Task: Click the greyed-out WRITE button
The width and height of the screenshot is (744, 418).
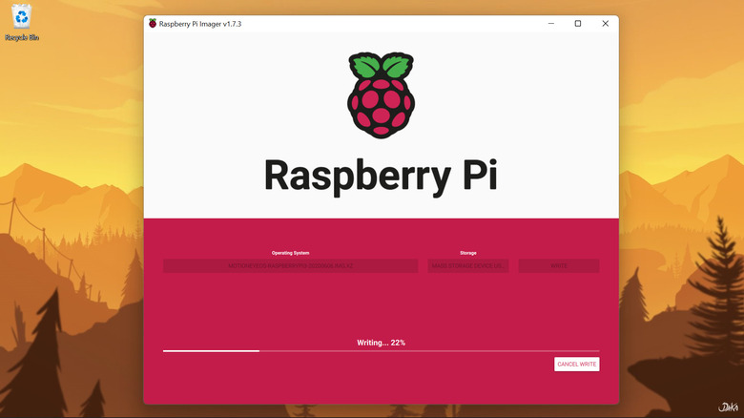Action: coord(558,266)
